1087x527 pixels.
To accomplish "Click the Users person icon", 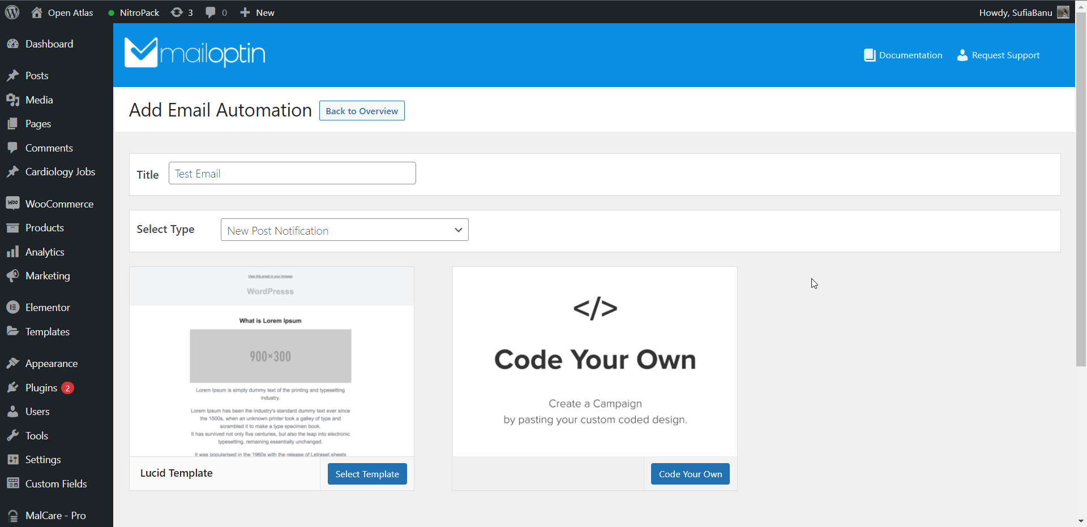I will [12, 412].
